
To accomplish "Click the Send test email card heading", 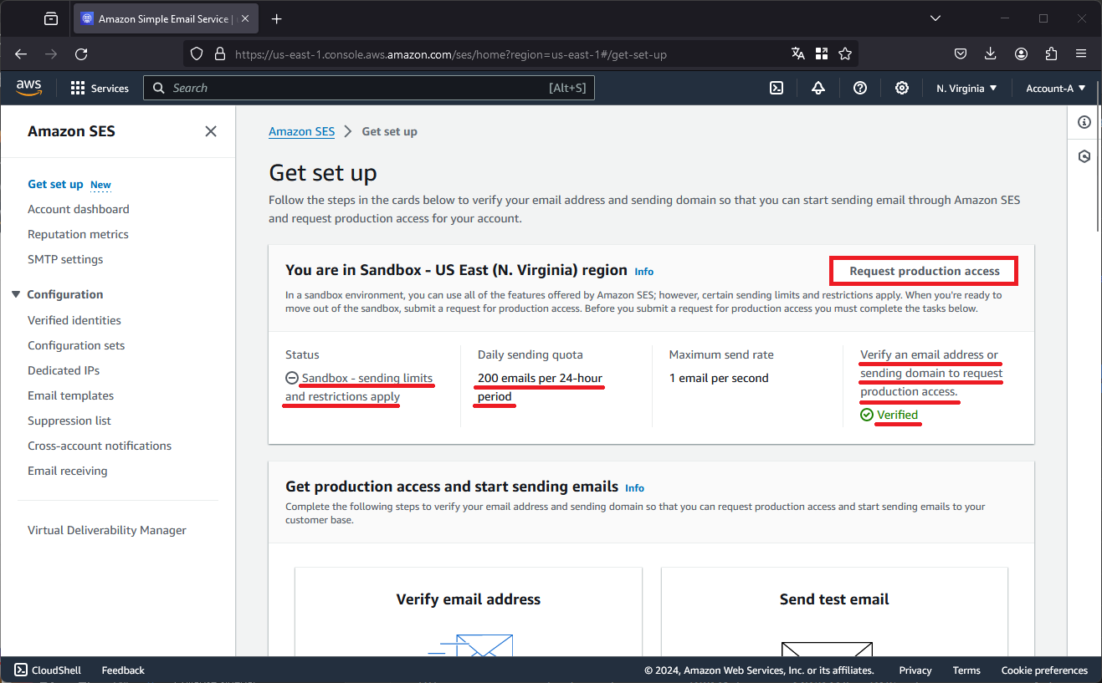I will [x=834, y=599].
